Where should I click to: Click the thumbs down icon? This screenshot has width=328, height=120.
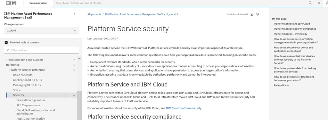[258, 14]
